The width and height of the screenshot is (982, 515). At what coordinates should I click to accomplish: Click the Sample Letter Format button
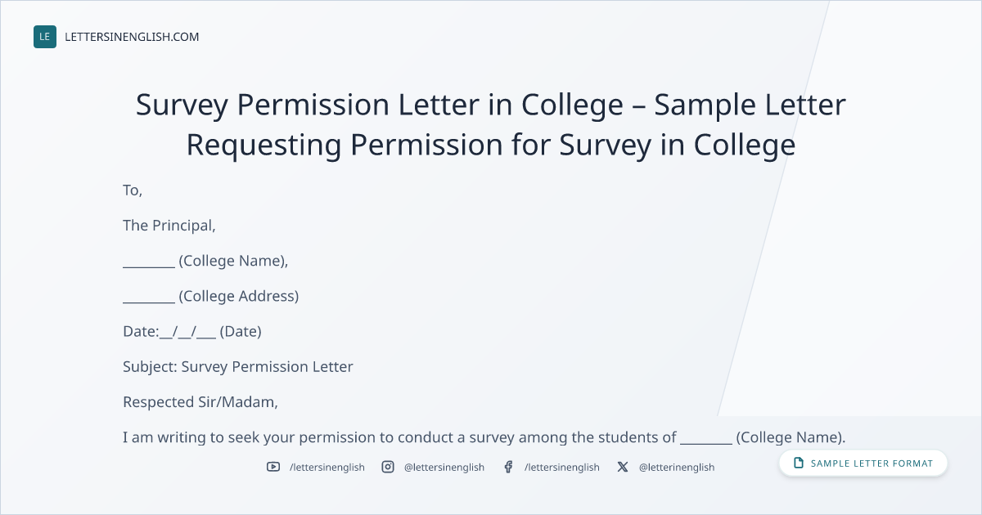click(x=863, y=463)
